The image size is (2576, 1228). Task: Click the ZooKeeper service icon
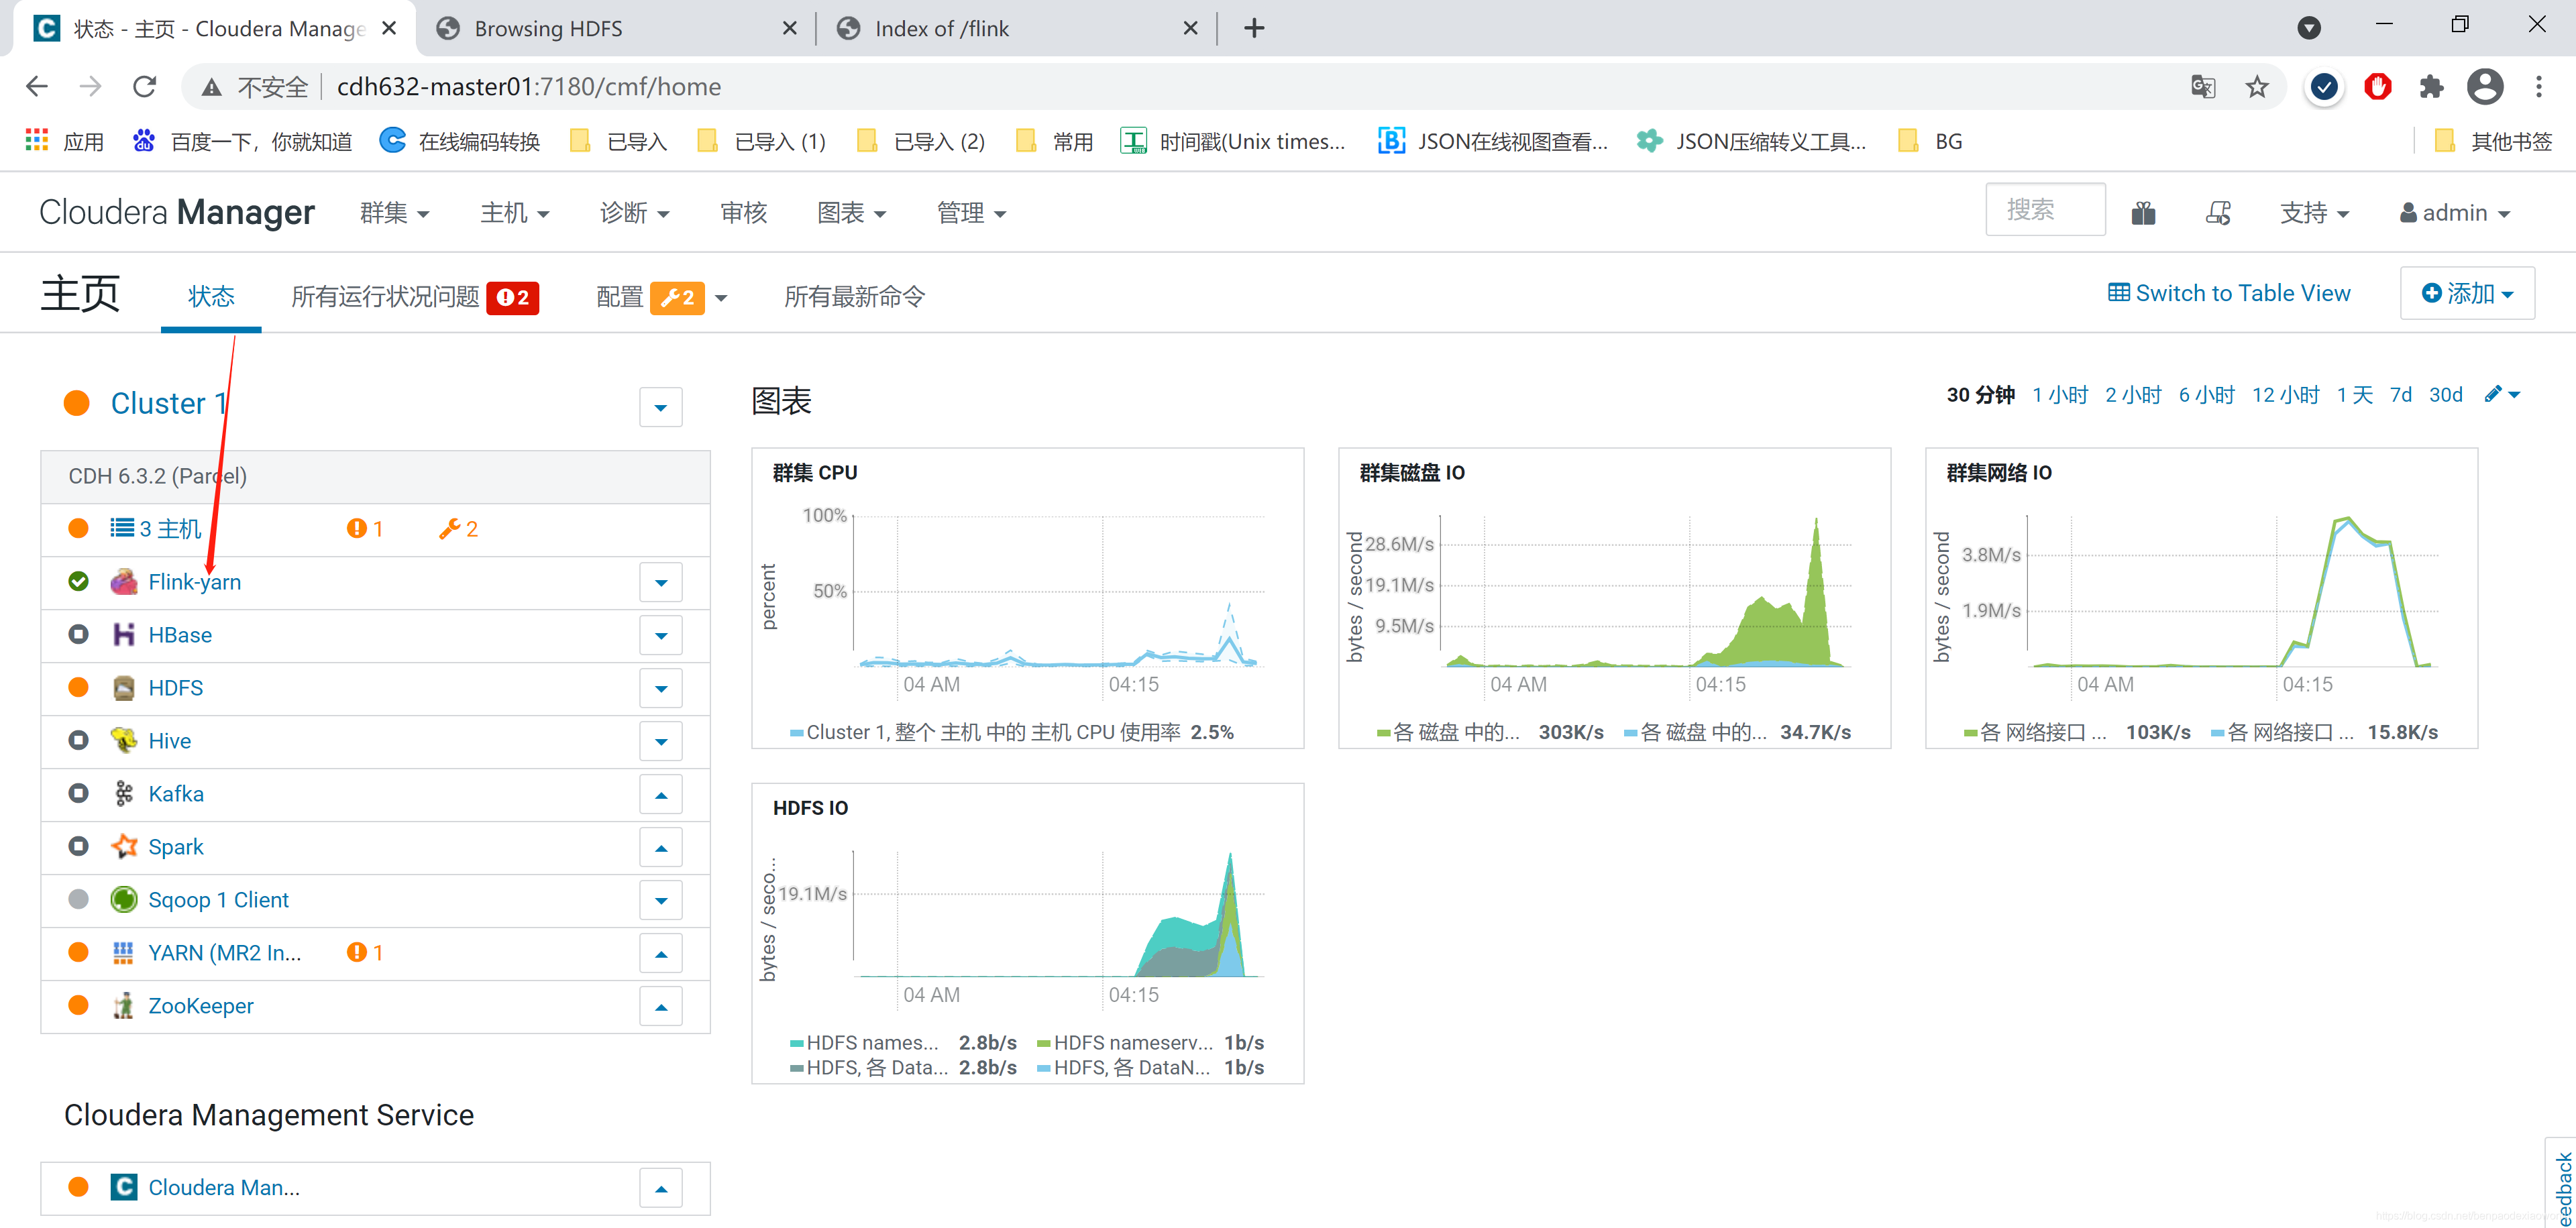coord(124,1006)
